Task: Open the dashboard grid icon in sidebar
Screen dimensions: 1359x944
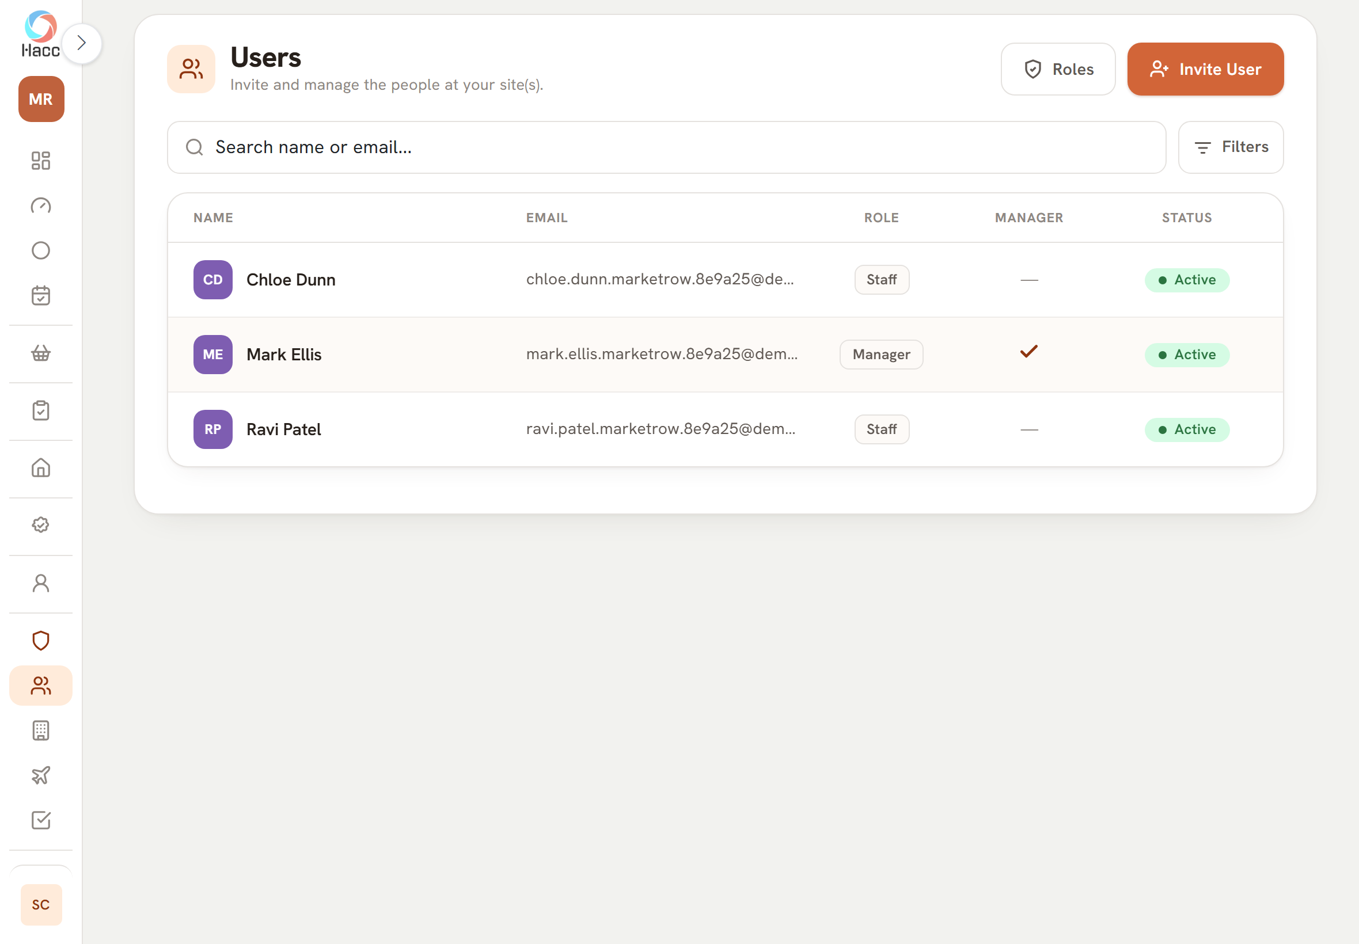Action: pos(41,160)
